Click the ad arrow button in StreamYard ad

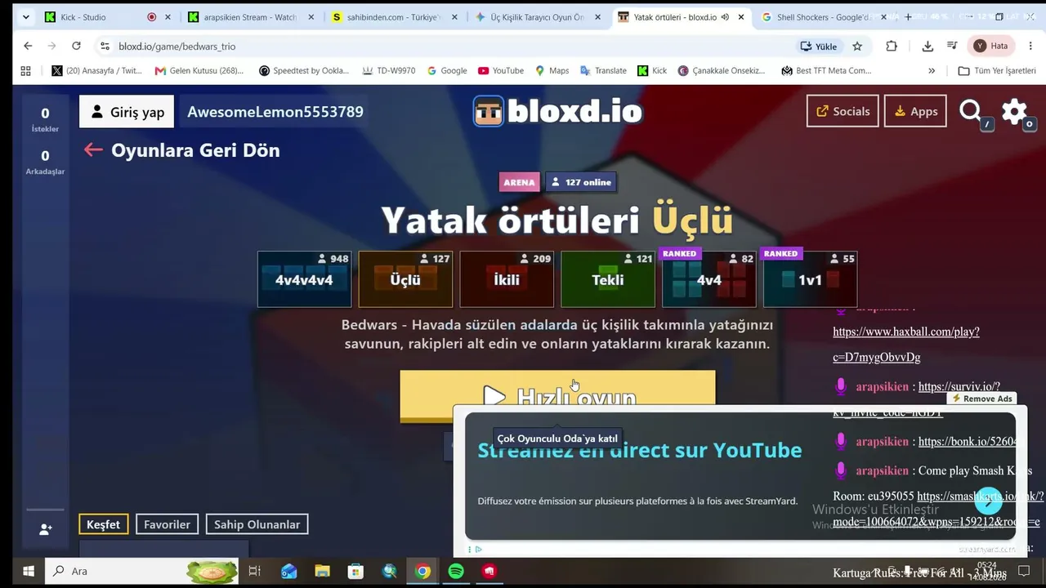click(988, 500)
